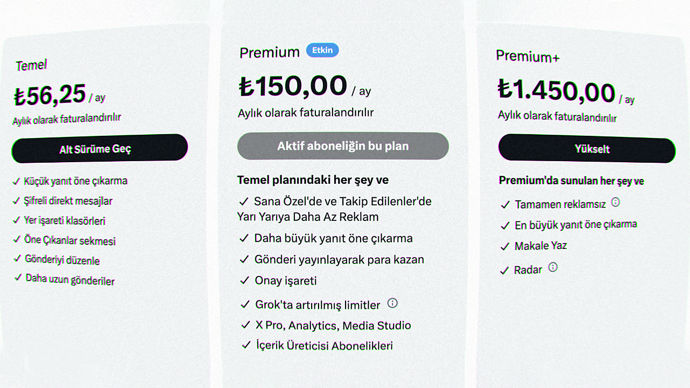The height and width of the screenshot is (388, 690).
Task: Click checkmark next to Makale Yaz
Action: click(505, 247)
